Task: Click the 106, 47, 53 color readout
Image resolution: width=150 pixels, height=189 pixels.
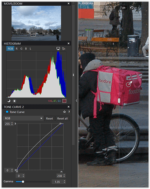Action: pos(54,101)
